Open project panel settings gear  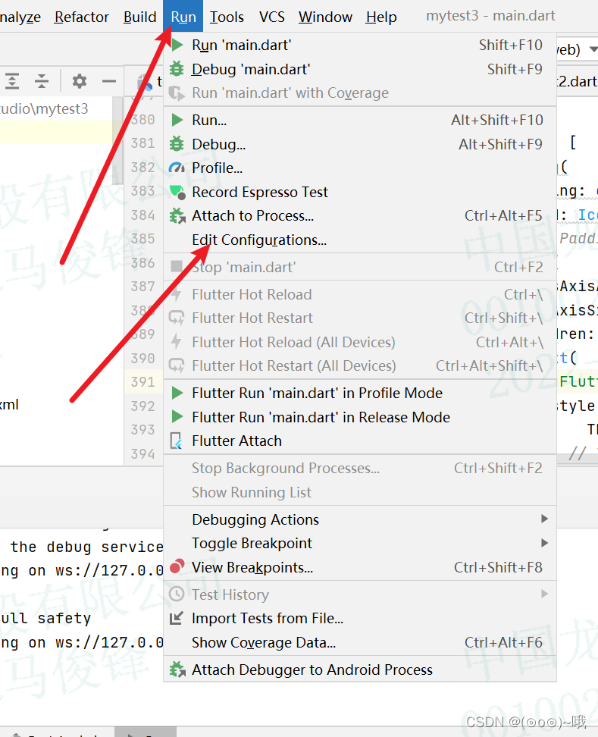pos(80,81)
